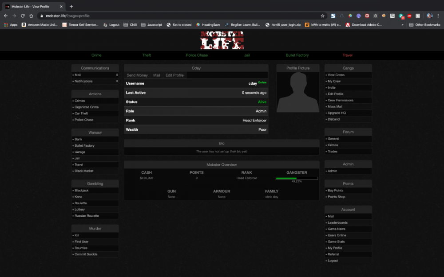Viewport: 444px width, 277px height.
Task: Select Crime from the navigation menu
Action: 96,55
